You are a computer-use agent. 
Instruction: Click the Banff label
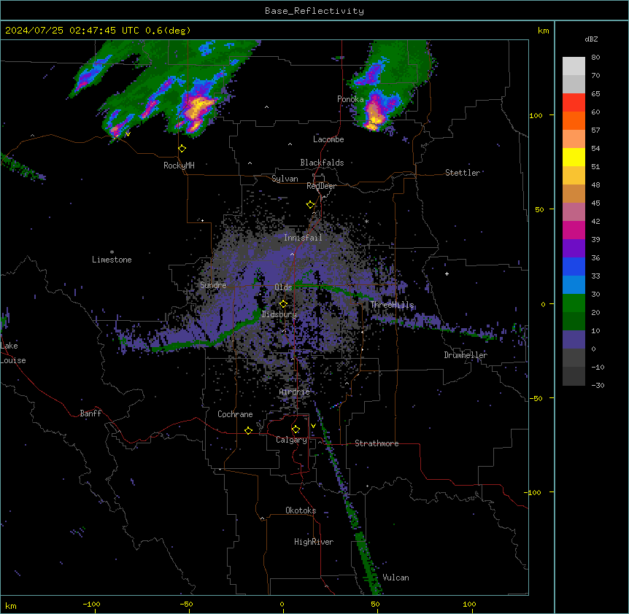pos(90,413)
